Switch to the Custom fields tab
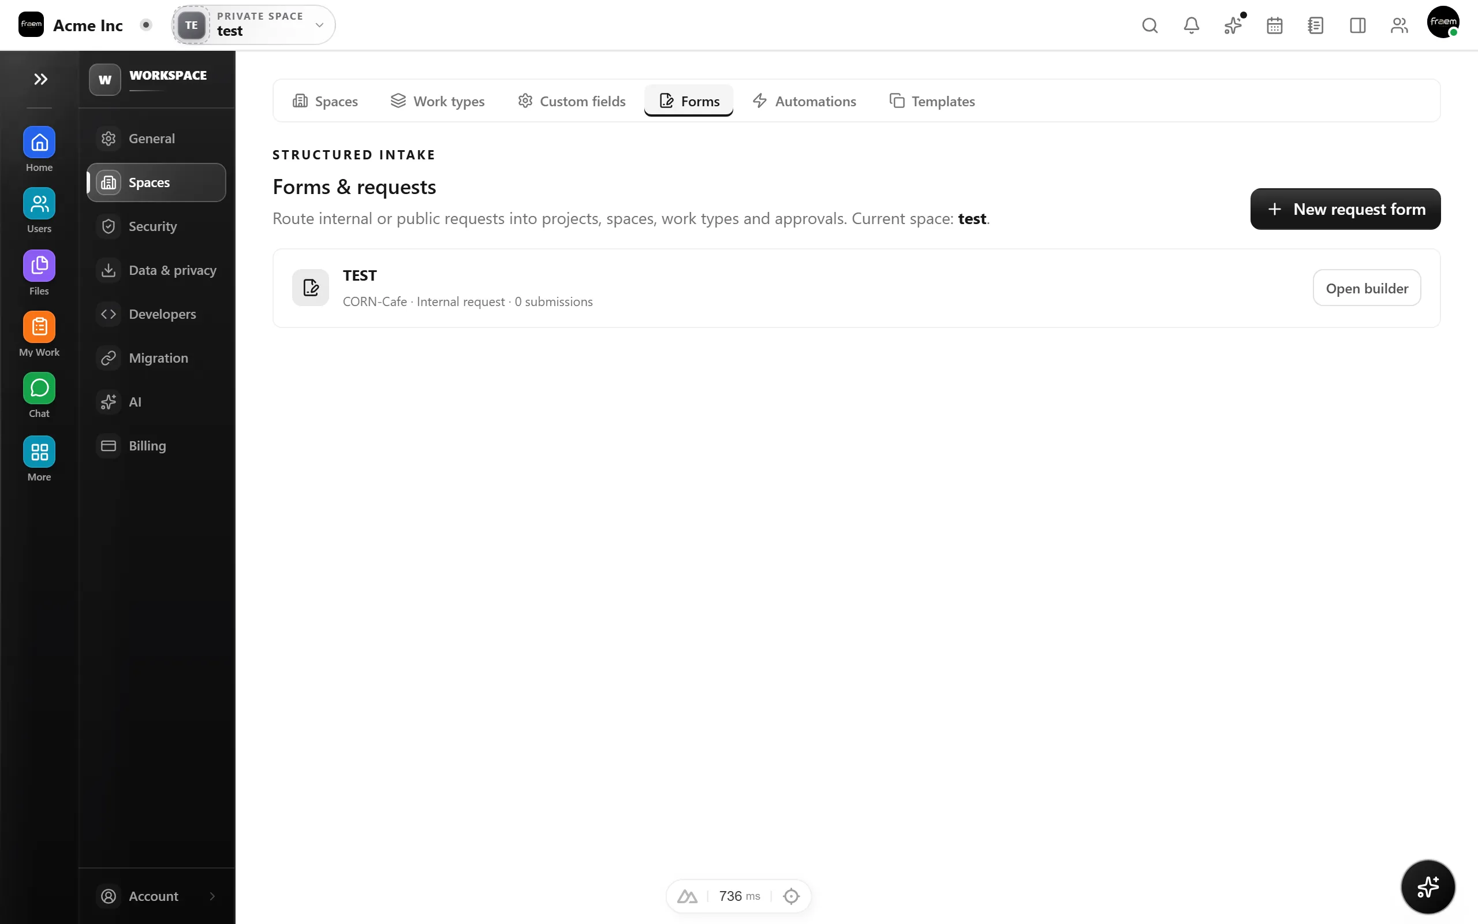This screenshot has height=924, width=1478. 572,101
